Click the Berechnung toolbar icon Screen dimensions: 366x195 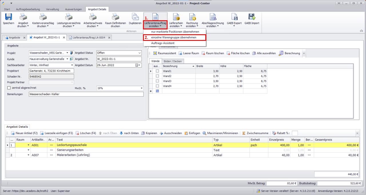coord(289,53)
